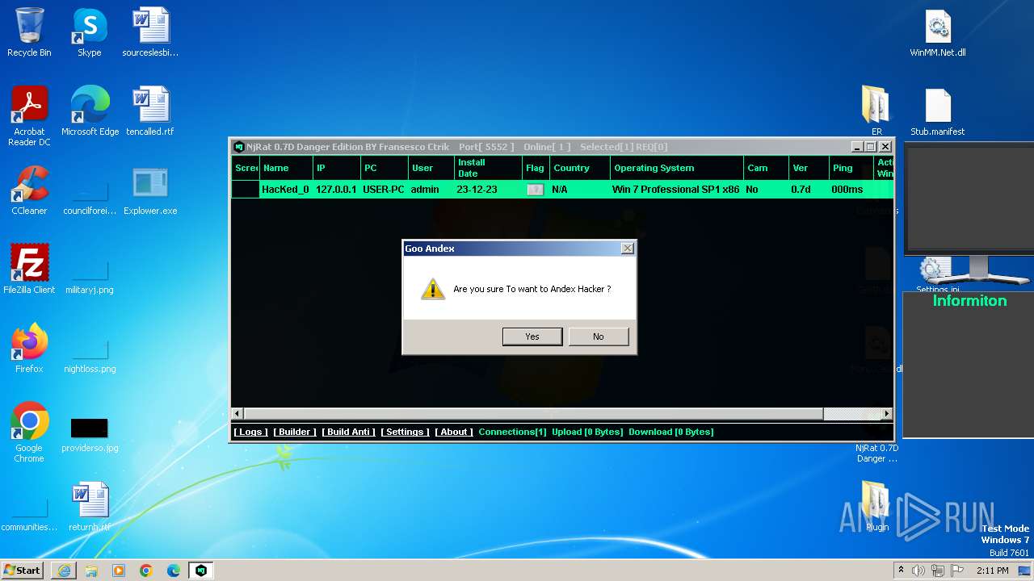
Task: Select the FileZilla Client icon
Action: 29,270
